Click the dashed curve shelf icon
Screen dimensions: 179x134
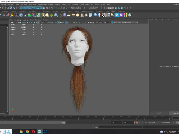(60, 15)
